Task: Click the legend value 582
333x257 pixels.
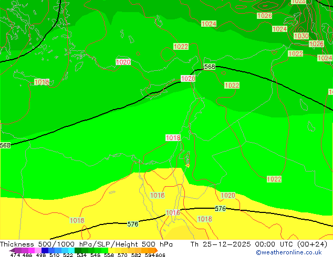Action: point(136,255)
